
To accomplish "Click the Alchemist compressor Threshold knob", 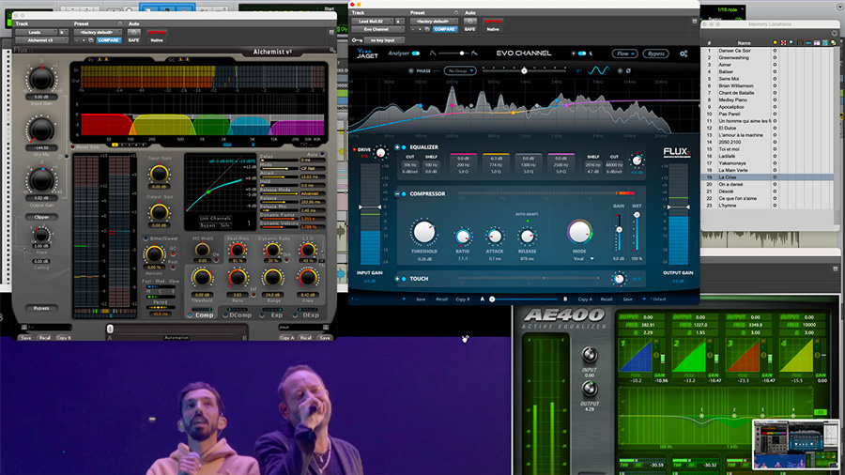I will point(202,278).
